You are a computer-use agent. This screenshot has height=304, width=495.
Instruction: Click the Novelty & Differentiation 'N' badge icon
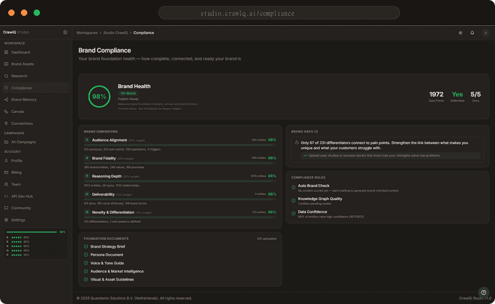(x=87, y=212)
